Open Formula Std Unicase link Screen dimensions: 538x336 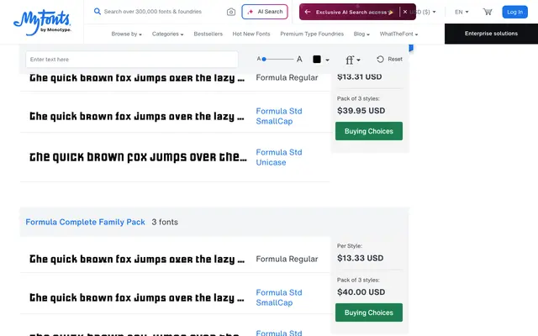(x=279, y=157)
